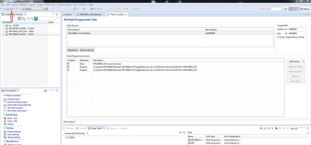Click the Quick Access search field
This screenshot has height=145, width=311.
click(270, 9)
